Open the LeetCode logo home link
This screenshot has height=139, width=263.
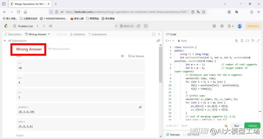(6, 26)
